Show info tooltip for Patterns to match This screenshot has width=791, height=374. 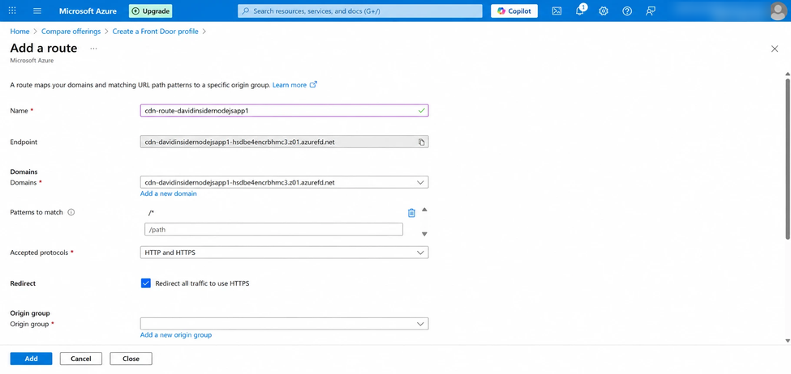click(71, 212)
